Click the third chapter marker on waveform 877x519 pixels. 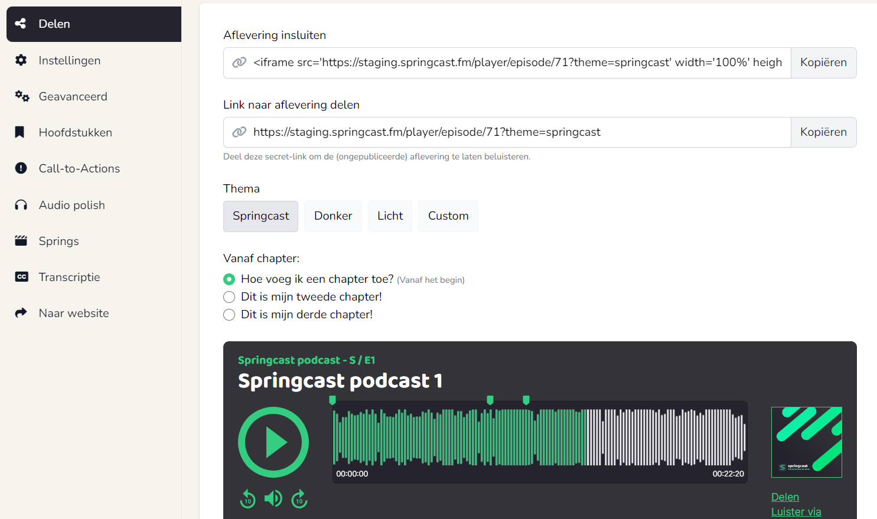click(526, 400)
